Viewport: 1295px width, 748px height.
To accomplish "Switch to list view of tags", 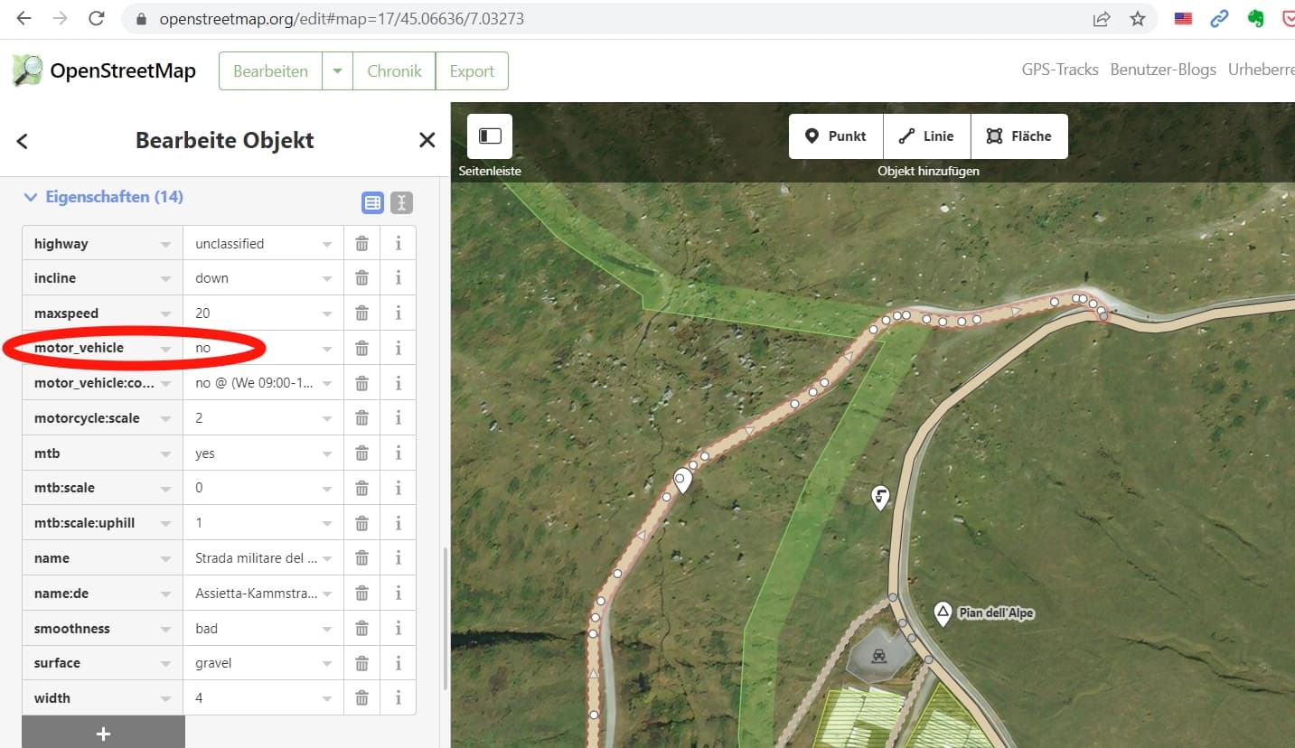I will (372, 203).
